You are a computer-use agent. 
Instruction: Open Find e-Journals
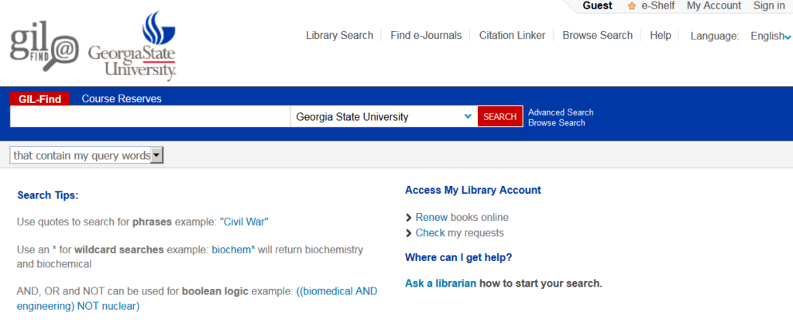[426, 36]
